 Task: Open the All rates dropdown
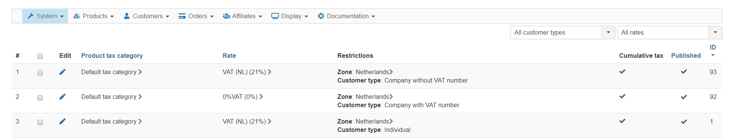[669, 33]
